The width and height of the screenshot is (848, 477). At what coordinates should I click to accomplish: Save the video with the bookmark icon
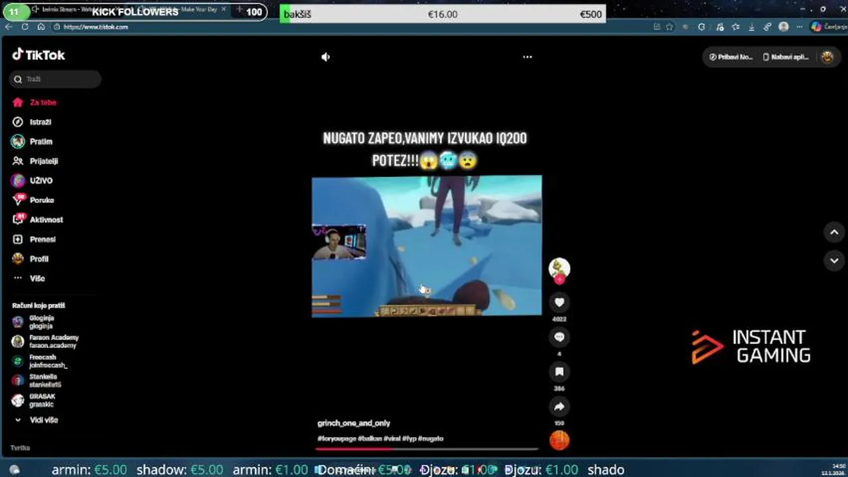click(x=559, y=372)
